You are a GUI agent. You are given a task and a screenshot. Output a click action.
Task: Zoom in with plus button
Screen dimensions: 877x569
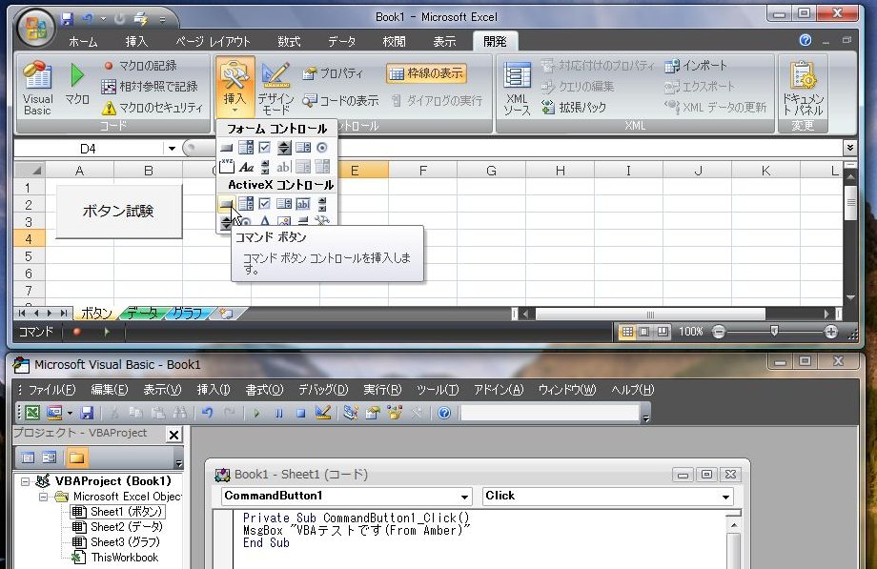831,332
